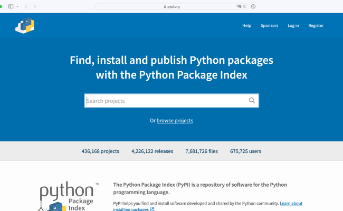Click the green window zoom button

coord(1,6)
